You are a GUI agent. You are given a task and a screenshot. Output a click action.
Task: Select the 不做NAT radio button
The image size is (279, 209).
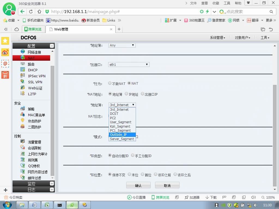[110, 83]
